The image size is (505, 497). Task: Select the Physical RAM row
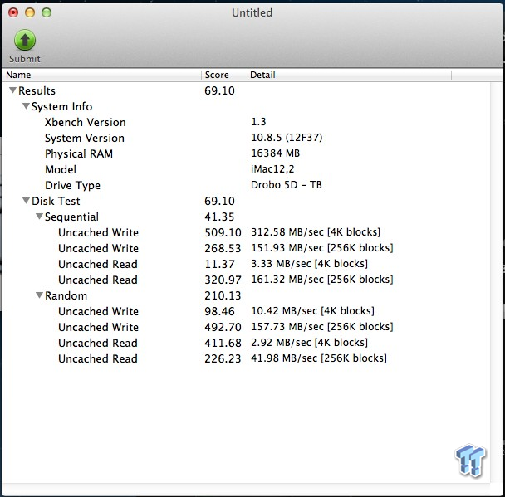pos(246,153)
